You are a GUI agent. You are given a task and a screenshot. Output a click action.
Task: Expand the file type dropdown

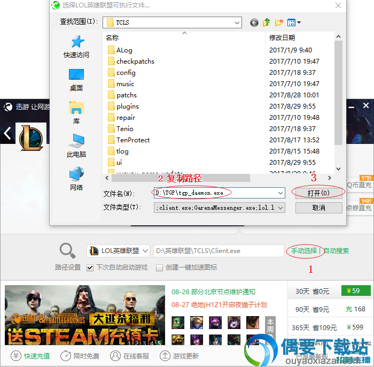pyautogui.click(x=280, y=208)
